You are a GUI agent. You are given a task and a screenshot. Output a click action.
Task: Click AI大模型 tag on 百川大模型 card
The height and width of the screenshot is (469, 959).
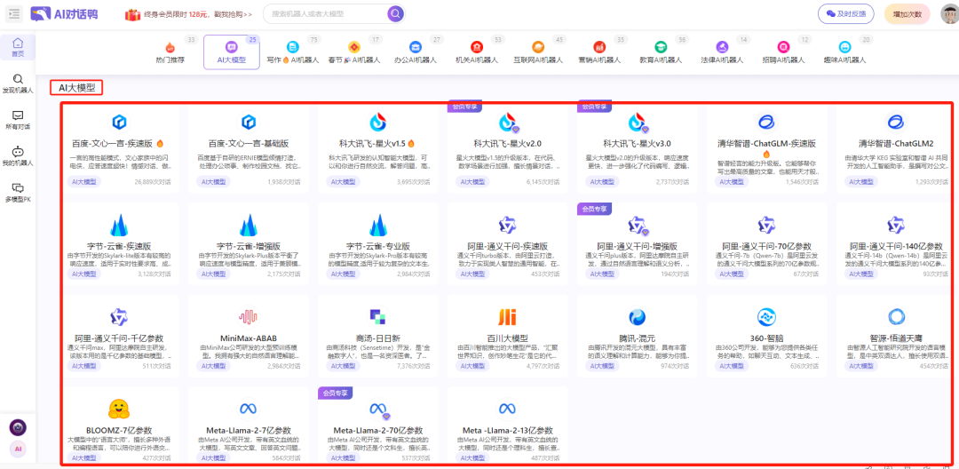tap(472, 366)
